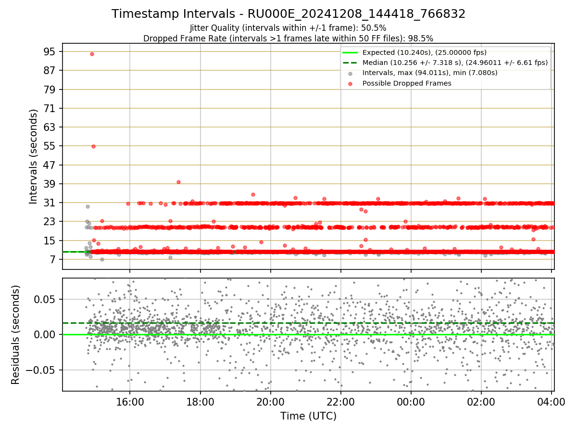Click the '39' y-axis tick label
The image size is (577, 433).
50,184
